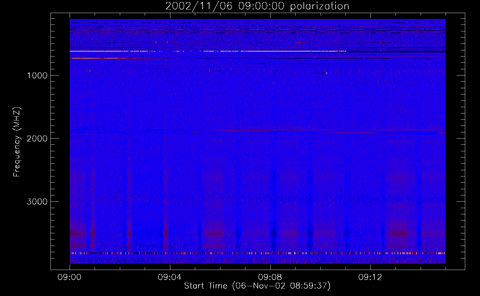This screenshot has height=296, width=480.
Task: Click the '2000' frequency tick label
Action: click(37, 139)
